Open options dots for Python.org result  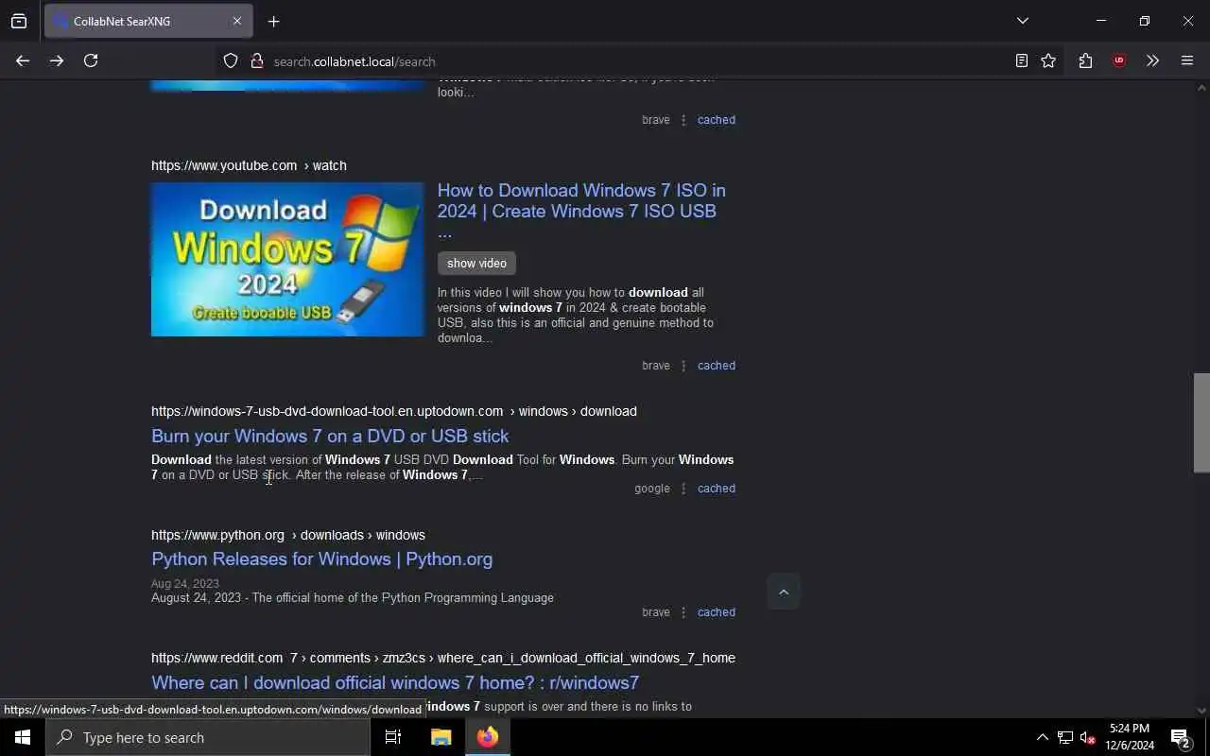click(x=683, y=612)
